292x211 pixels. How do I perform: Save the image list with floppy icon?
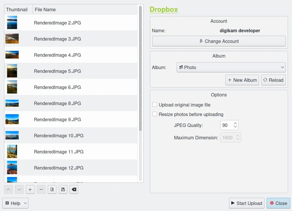(x=63, y=189)
